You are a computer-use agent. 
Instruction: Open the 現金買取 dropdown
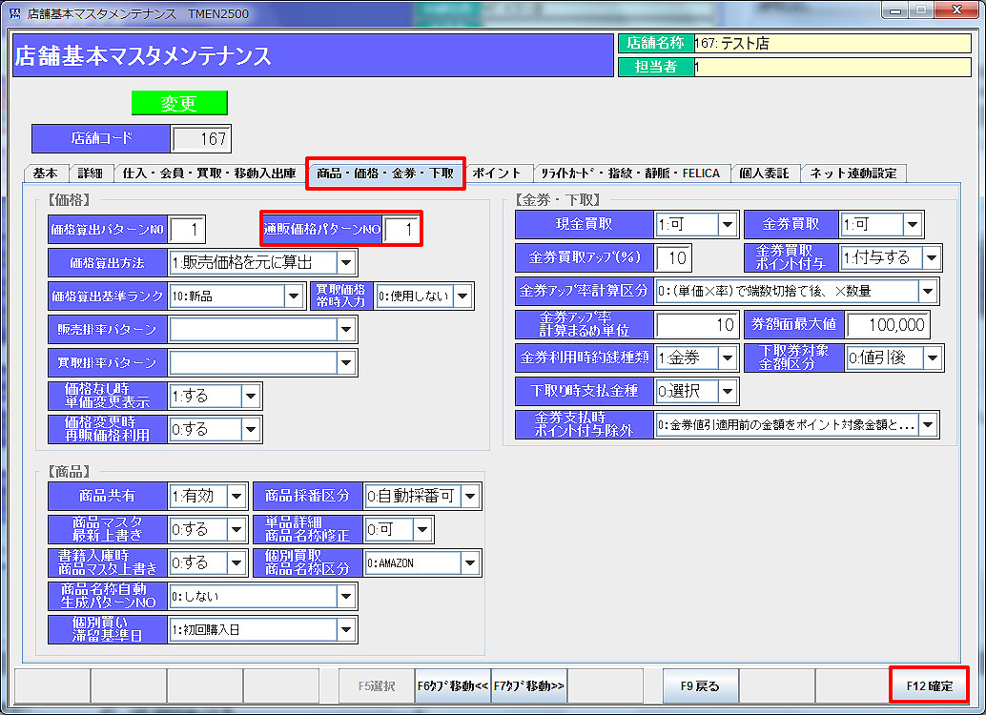coord(728,225)
